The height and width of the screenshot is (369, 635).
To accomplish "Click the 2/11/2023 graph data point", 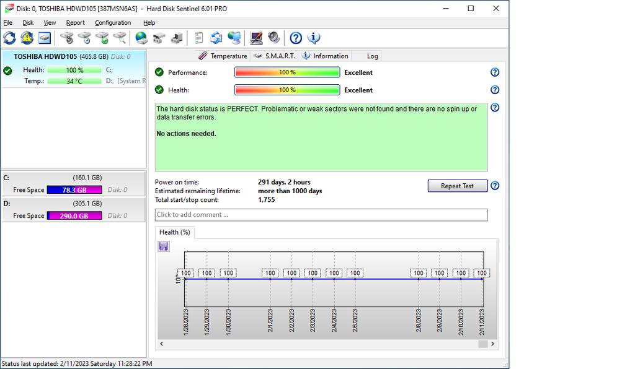I will coord(482,279).
